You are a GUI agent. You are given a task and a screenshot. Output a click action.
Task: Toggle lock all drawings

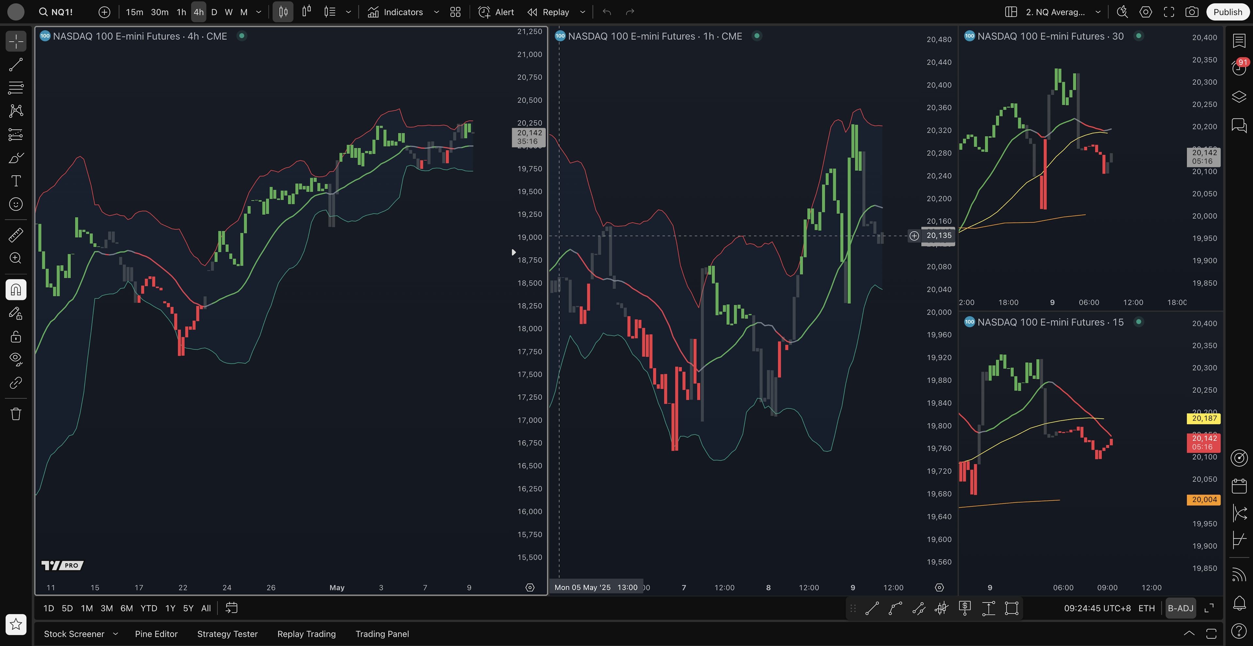16,337
